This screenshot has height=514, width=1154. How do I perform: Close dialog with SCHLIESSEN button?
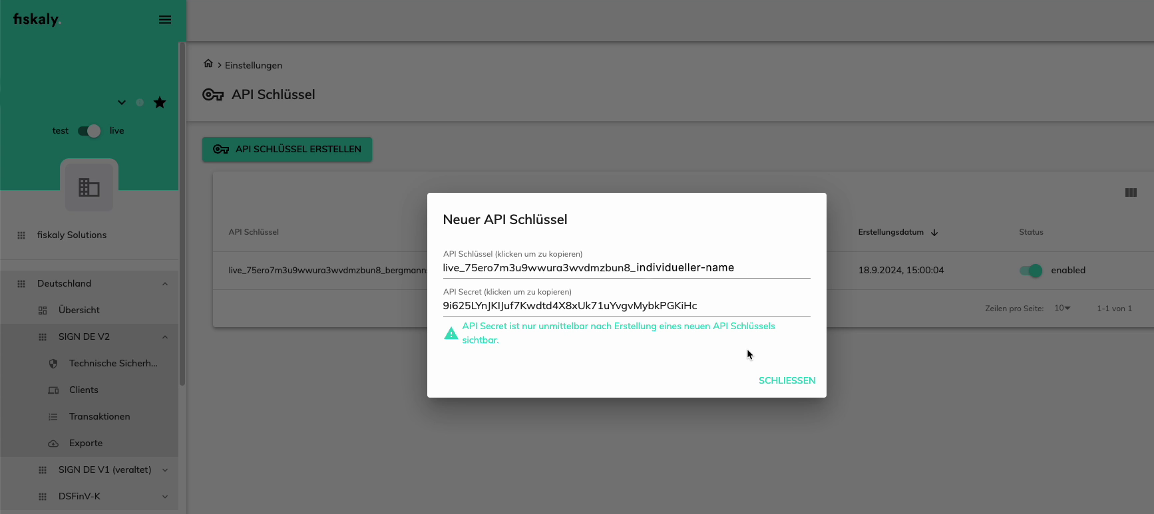click(x=787, y=380)
